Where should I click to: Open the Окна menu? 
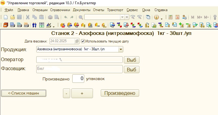click(x=146, y=10)
